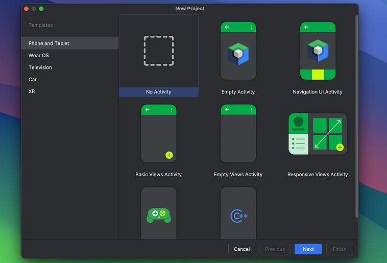Pick the Navigation UI Activity template icon

pos(318,51)
